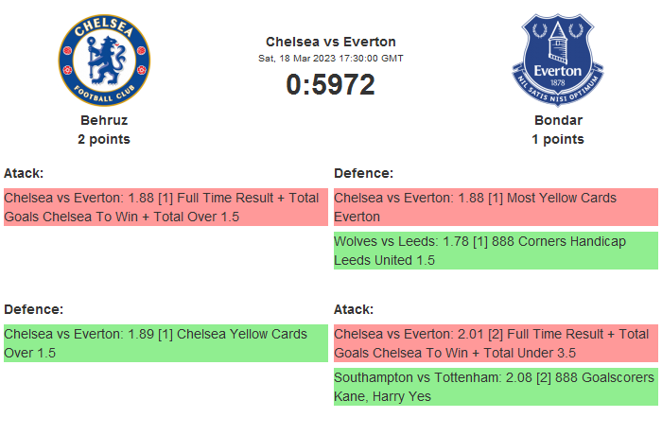
Task: Select the Wolves vs Leeds corners handicap bet
Action: [496, 251]
